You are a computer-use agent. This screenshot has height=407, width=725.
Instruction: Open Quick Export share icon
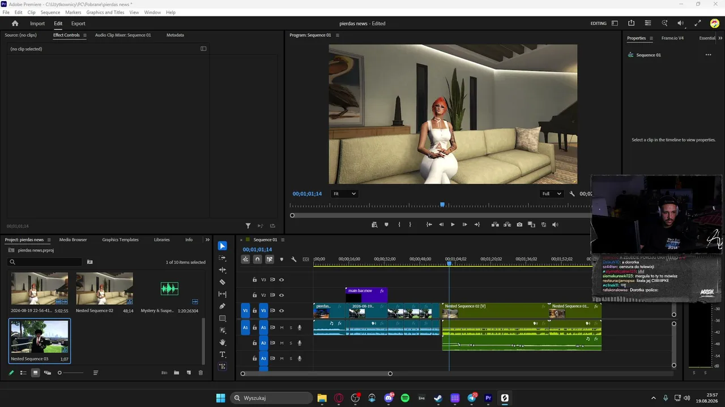click(x=631, y=23)
